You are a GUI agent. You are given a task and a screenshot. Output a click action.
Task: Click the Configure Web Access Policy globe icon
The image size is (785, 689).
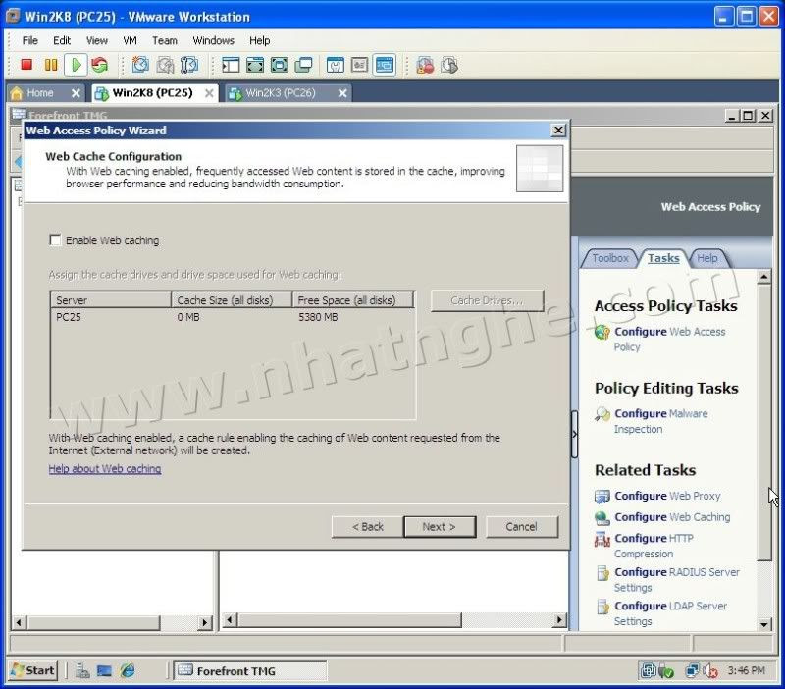click(x=602, y=332)
